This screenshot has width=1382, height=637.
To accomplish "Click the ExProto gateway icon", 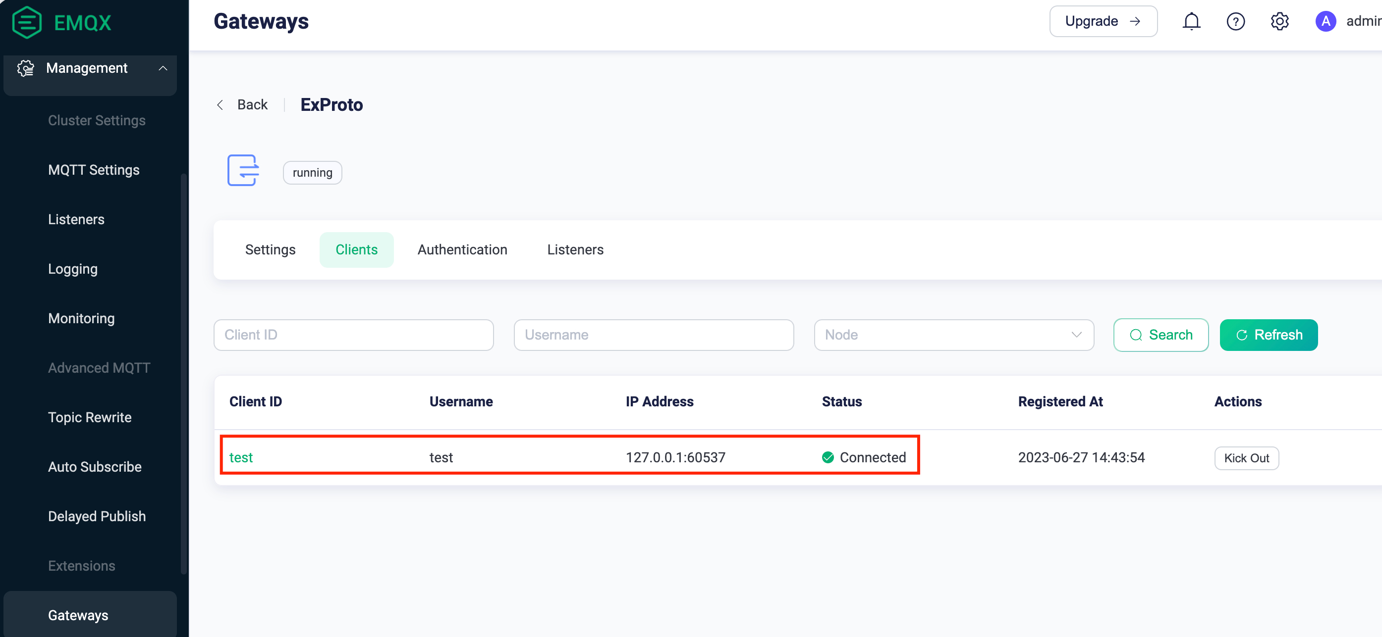I will pyautogui.click(x=243, y=170).
